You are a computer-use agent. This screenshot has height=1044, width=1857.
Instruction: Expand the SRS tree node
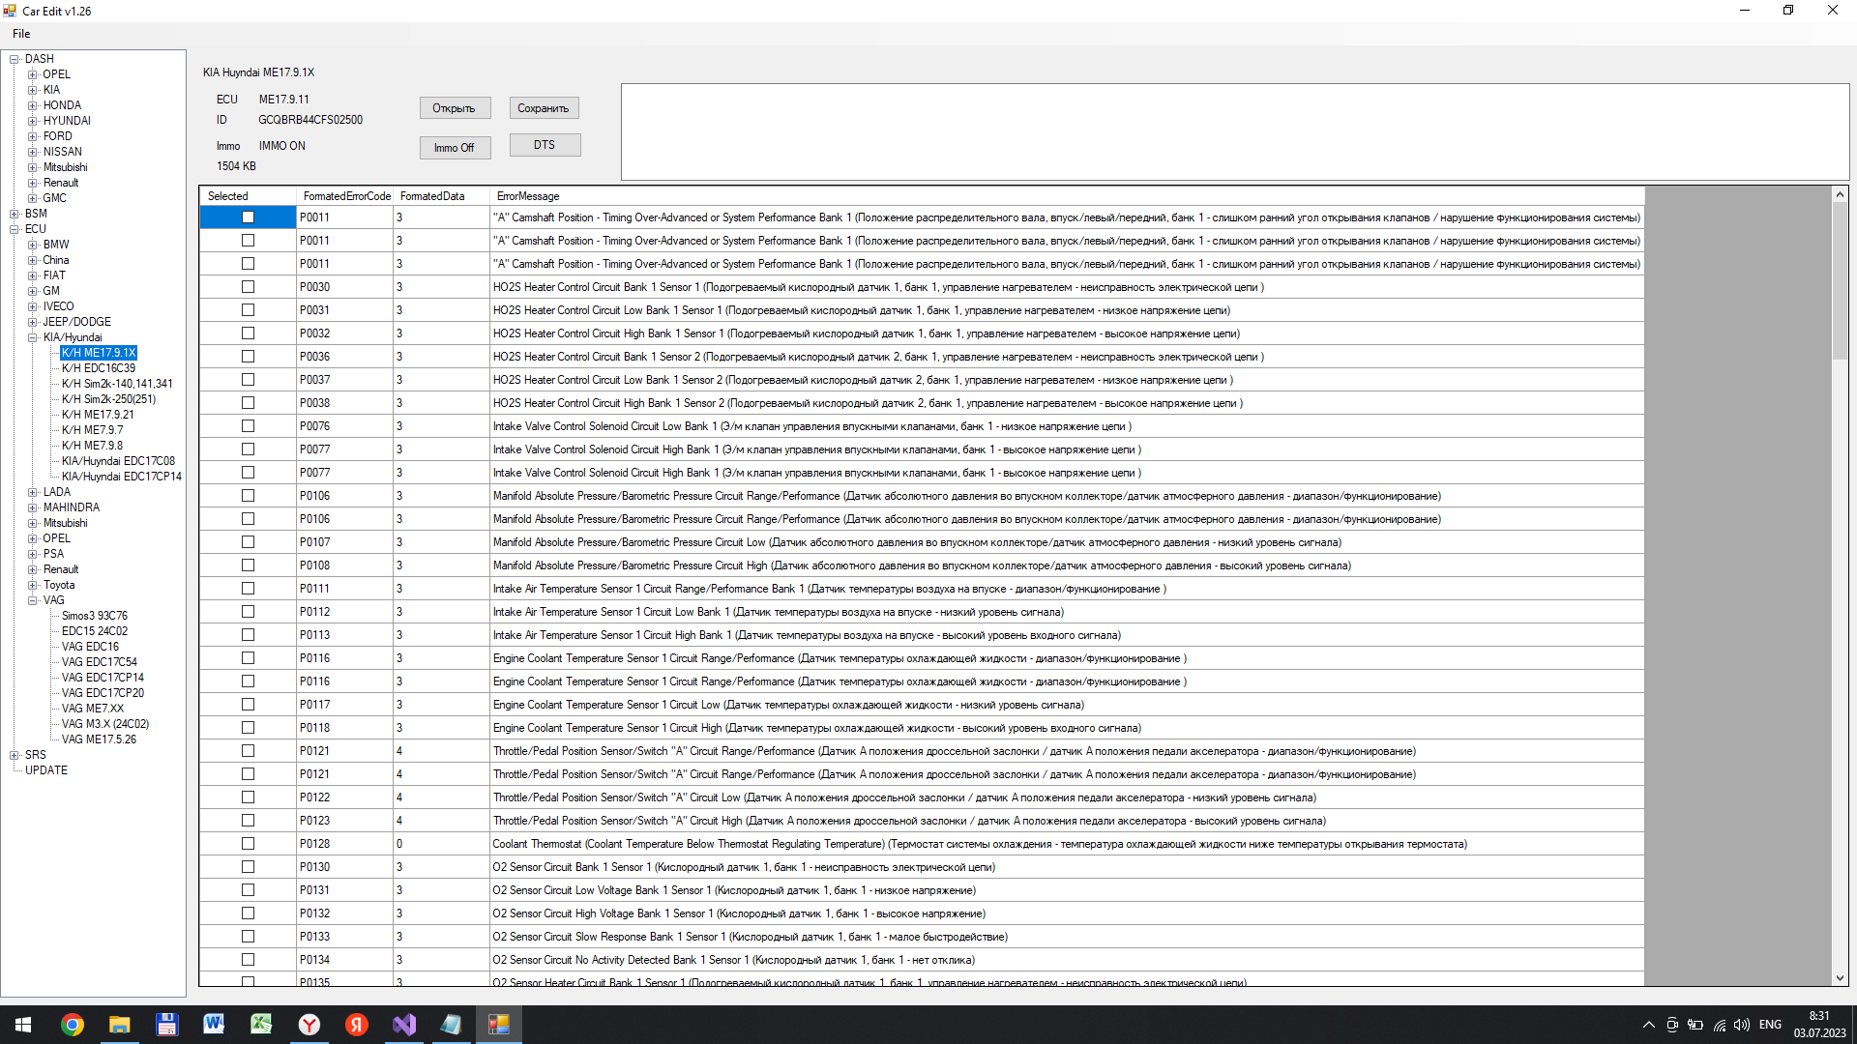click(x=15, y=755)
